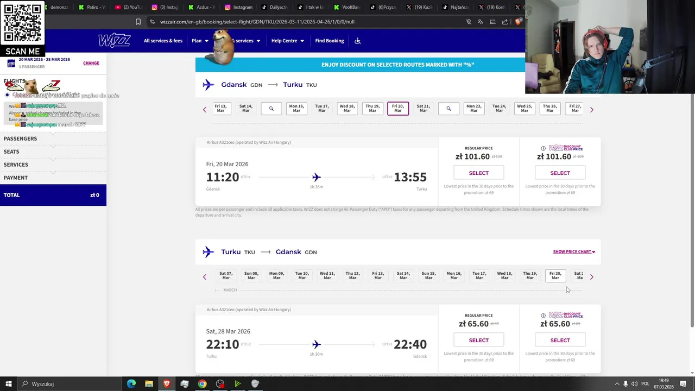Click the volume icon in system tray
Screen dimensions: 695x391
tap(634, 384)
